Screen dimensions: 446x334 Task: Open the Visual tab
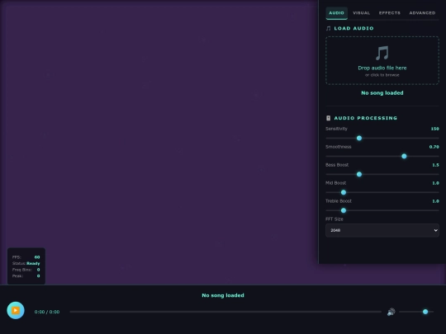pyautogui.click(x=361, y=13)
